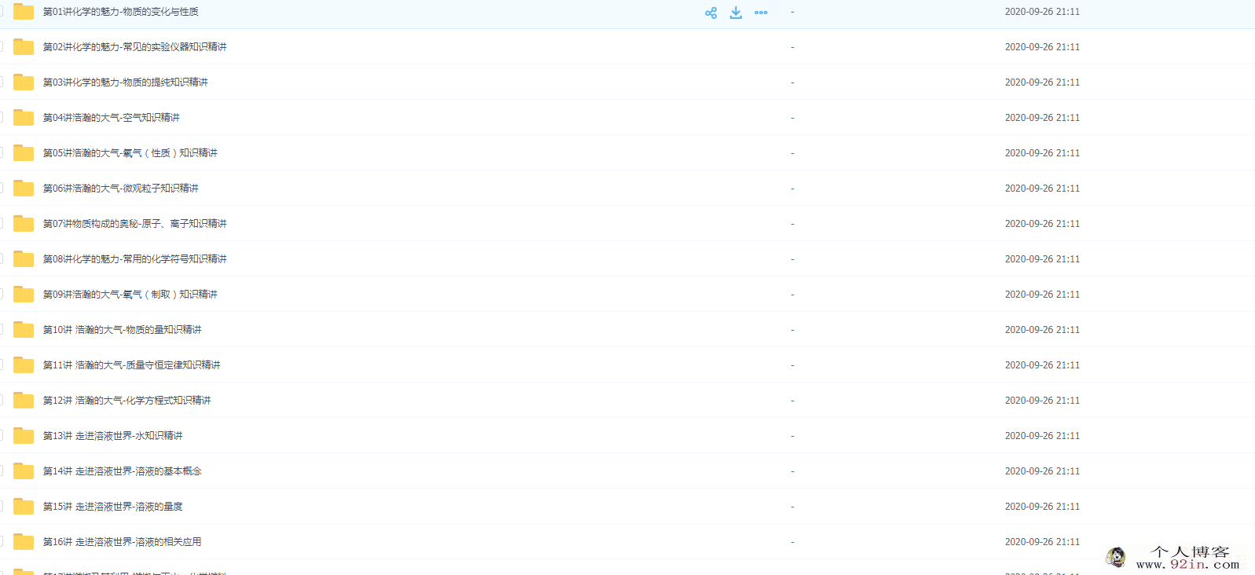The width and height of the screenshot is (1255, 575).
Task: Select text 第11讲 浩瀚的大气-质量守恒定律知识精讲
Action: (131, 365)
